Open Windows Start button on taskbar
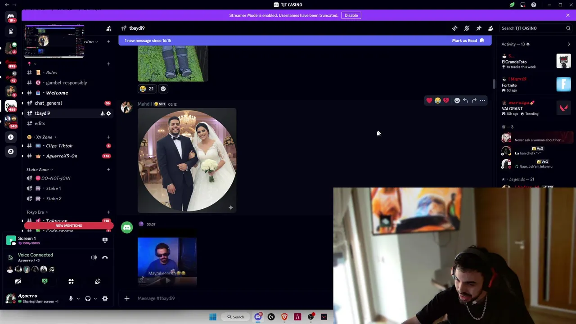Viewport: 576px width, 324px height. pos(213,317)
